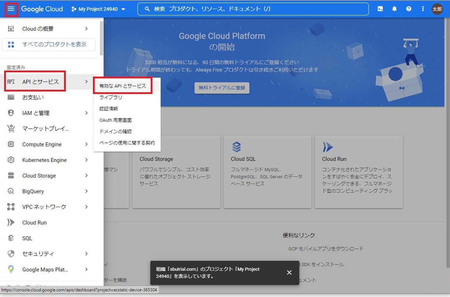Screen dimensions: 450x297
Task: Expand the Cloud の概要 submenu arrow
Action: coord(86,29)
